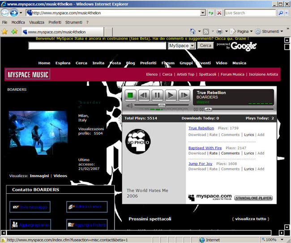The image size is (291, 243).
Task: Open search provider options dropdown
Action: pyautogui.click(x=287, y=13)
